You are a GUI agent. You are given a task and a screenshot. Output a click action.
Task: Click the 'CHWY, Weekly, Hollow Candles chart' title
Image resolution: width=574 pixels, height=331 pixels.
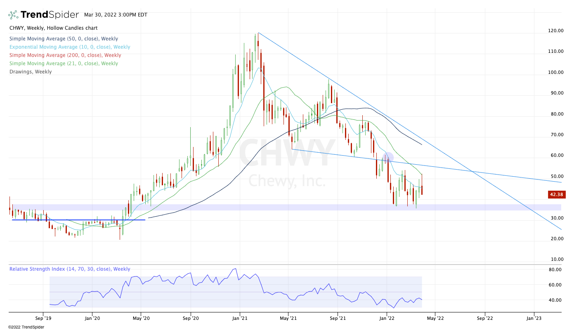click(x=54, y=28)
